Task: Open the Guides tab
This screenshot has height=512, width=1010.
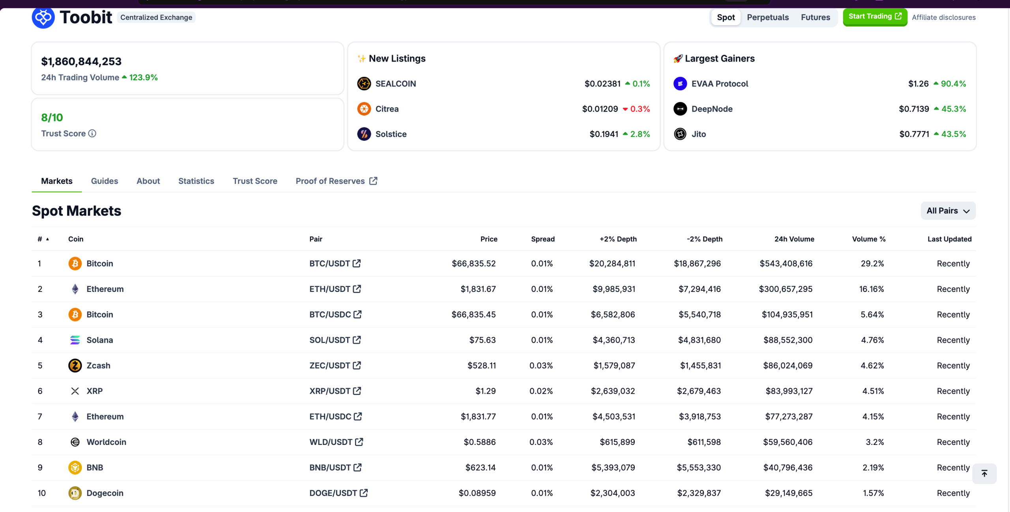Action: point(105,181)
